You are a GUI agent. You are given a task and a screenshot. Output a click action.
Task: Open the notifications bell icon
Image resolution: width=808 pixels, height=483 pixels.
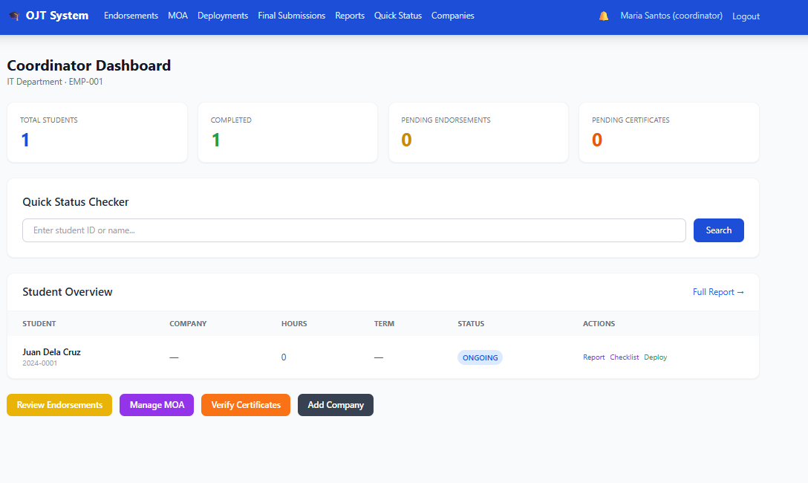(604, 16)
